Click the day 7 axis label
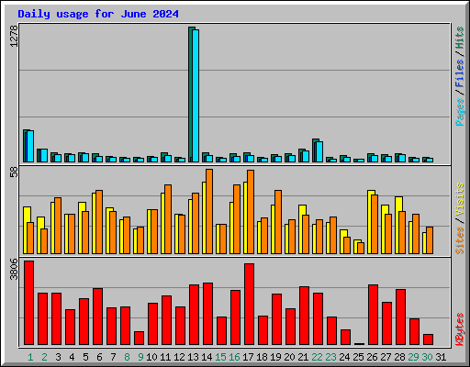The height and width of the screenshot is (367, 470). click(x=113, y=357)
